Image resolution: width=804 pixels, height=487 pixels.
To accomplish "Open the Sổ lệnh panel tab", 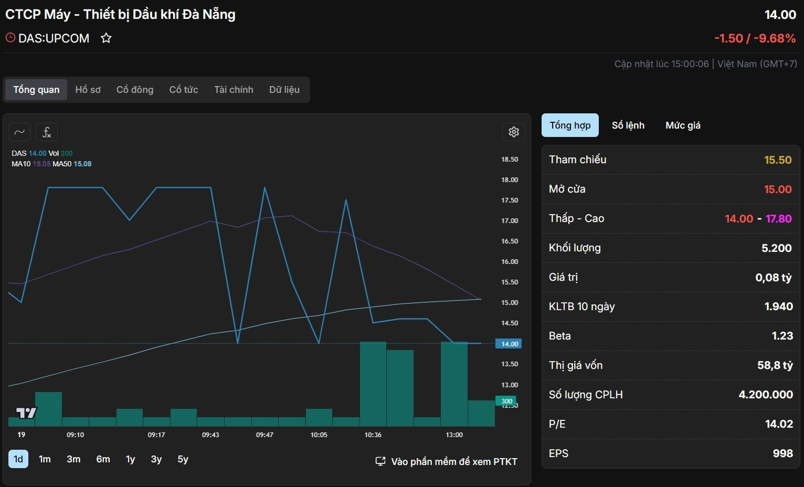I will point(628,125).
